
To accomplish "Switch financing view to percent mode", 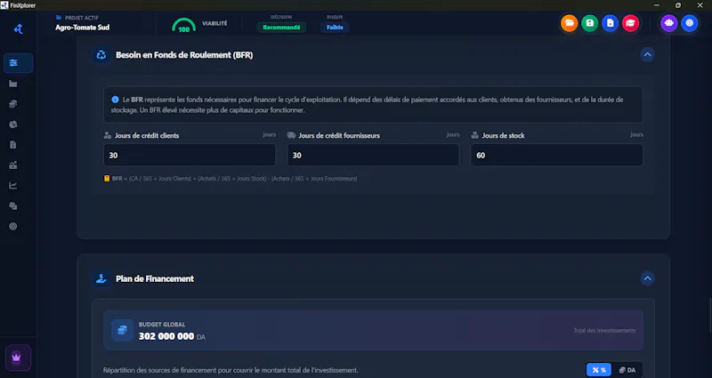I will tap(599, 370).
